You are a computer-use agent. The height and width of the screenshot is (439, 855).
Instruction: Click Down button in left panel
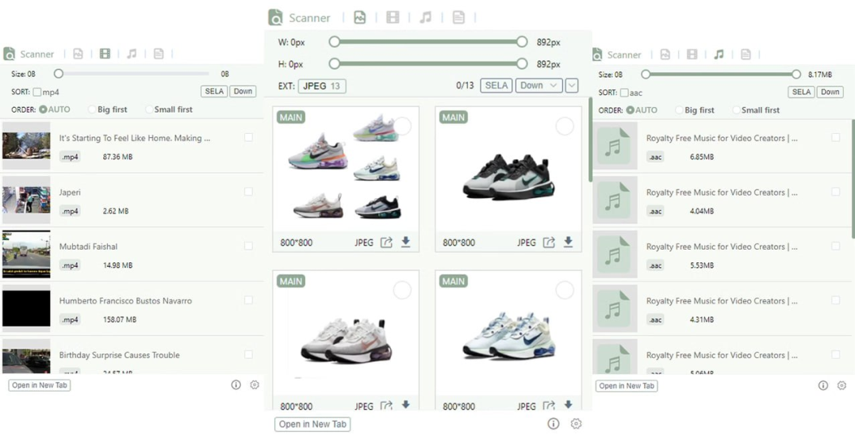(x=243, y=91)
